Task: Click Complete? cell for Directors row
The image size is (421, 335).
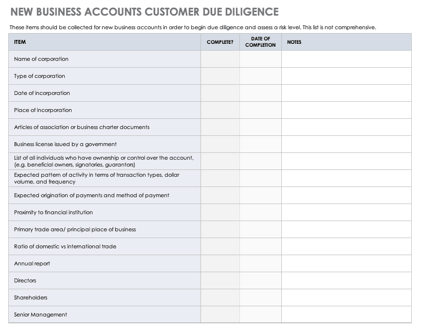Action: coord(220,280)
